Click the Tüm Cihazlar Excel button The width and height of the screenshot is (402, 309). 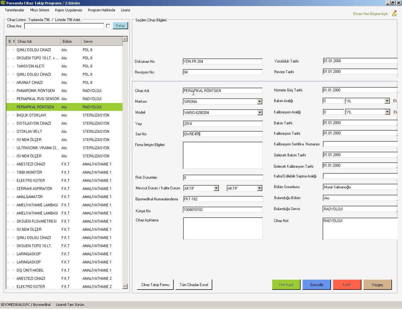(194, 285)
